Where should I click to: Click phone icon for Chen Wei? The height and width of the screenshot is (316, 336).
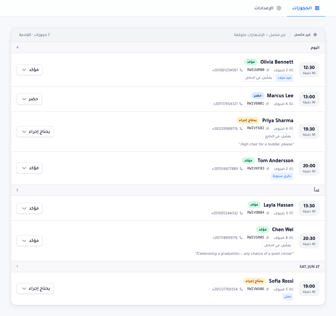(241, 238)
